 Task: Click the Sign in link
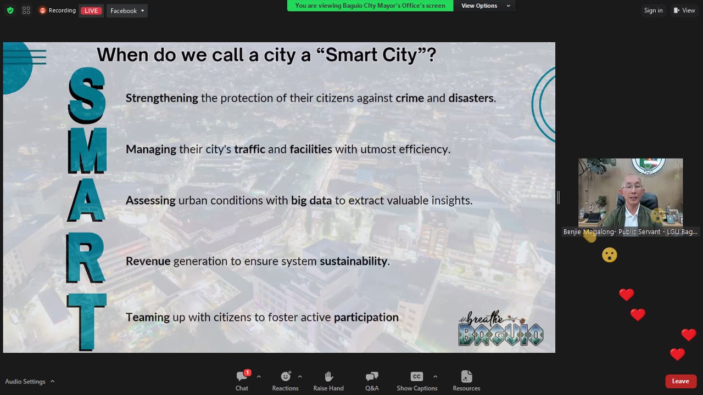point(653,10)
